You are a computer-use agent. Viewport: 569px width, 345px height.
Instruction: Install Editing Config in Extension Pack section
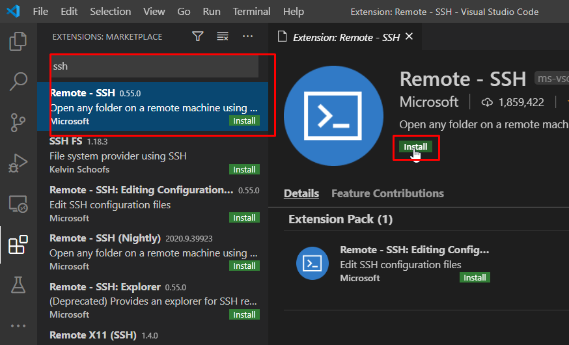coord(475,277)
